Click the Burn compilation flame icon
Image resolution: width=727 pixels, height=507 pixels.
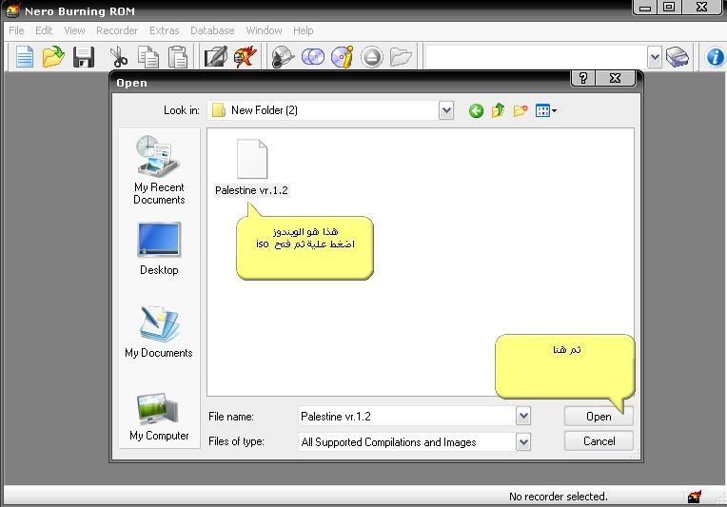pos(246,57)
